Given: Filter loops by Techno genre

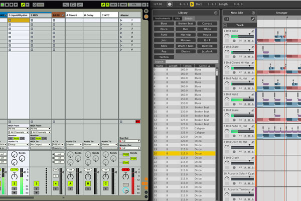Looking at the screenshot, I should (164, 57).
